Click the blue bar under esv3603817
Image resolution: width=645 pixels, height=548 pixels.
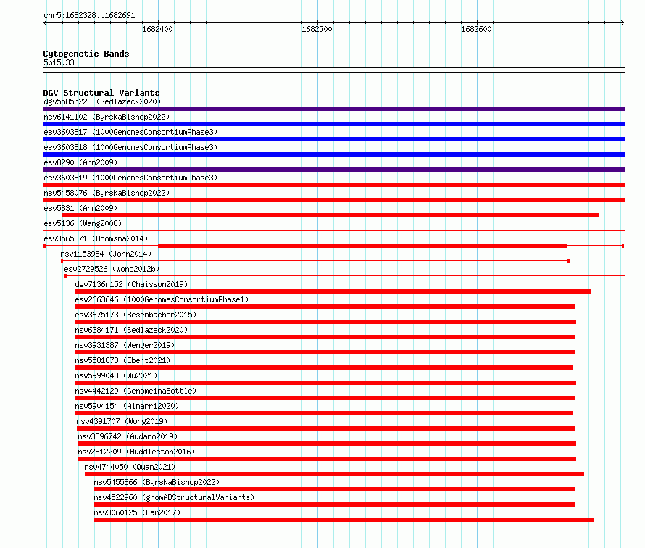click(x=333, y=139)
